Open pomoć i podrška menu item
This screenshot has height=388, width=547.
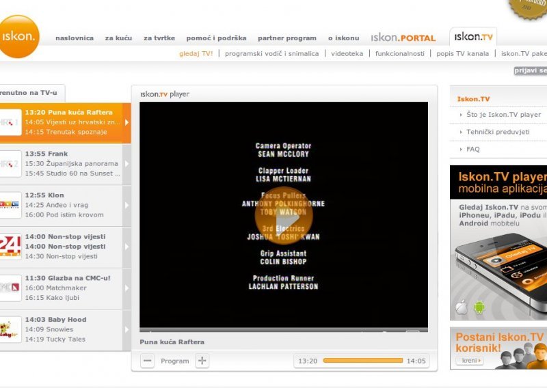pyautogui.click(x=216, y=38)
